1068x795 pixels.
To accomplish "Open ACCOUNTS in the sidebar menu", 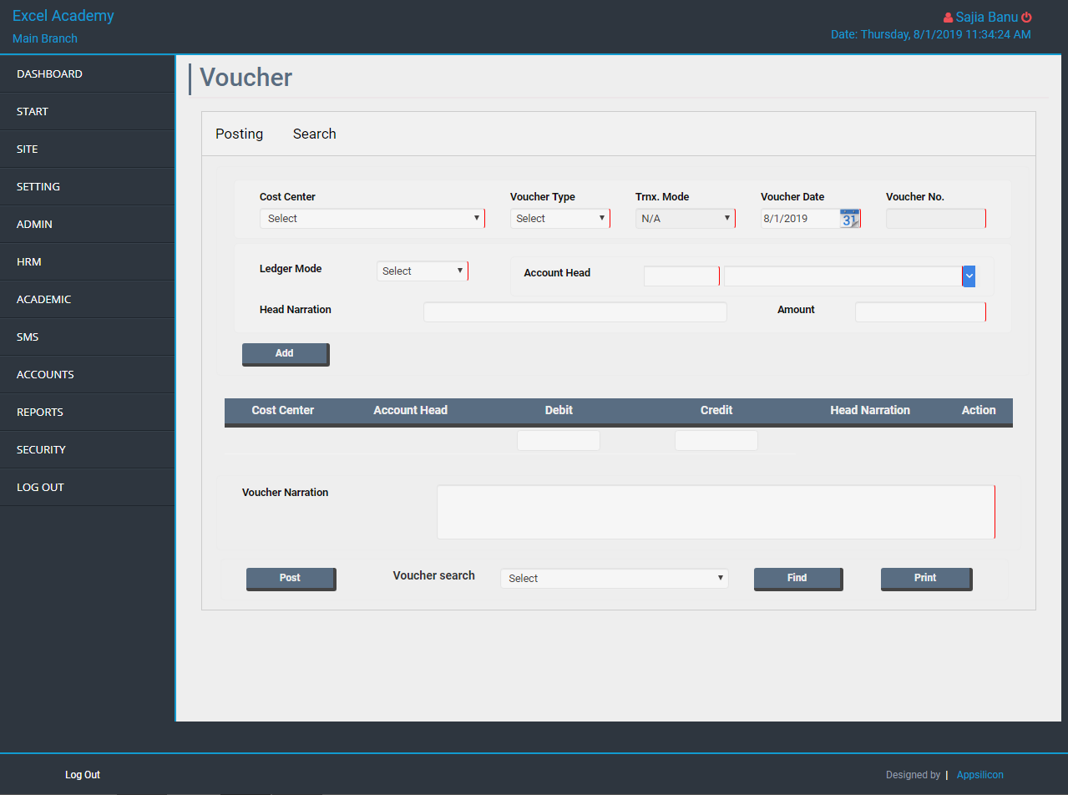I will 45,375.
